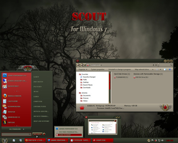Open Shorthand 10 from Start menu
This screenshot has width=178, height=143.
tap(16, 117)
